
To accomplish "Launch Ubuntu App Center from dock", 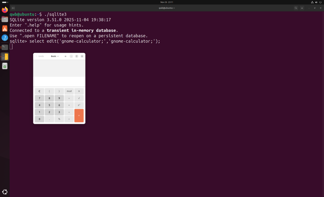I will pyautogui.click(x=5, y=28).
